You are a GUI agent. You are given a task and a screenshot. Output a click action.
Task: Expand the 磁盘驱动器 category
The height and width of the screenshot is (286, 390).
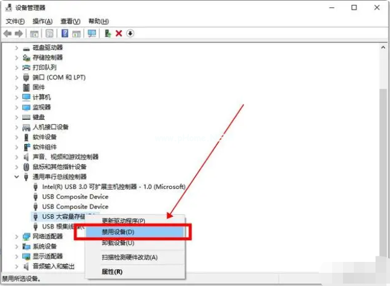[17, 48]
